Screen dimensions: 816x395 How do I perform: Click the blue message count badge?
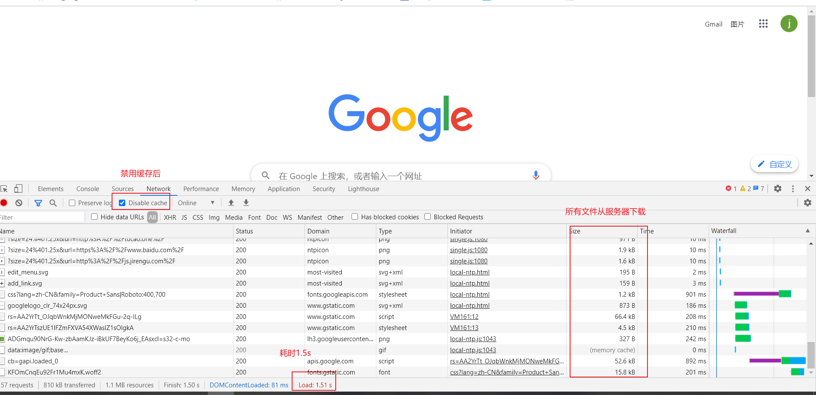(759, 189)
